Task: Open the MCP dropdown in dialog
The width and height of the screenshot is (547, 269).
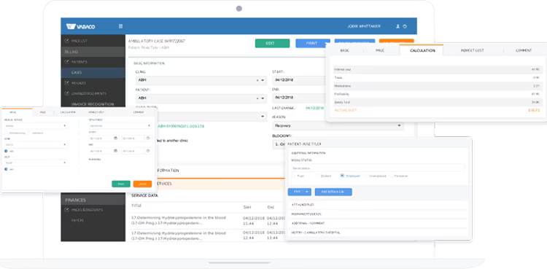Action: [36, 163]
